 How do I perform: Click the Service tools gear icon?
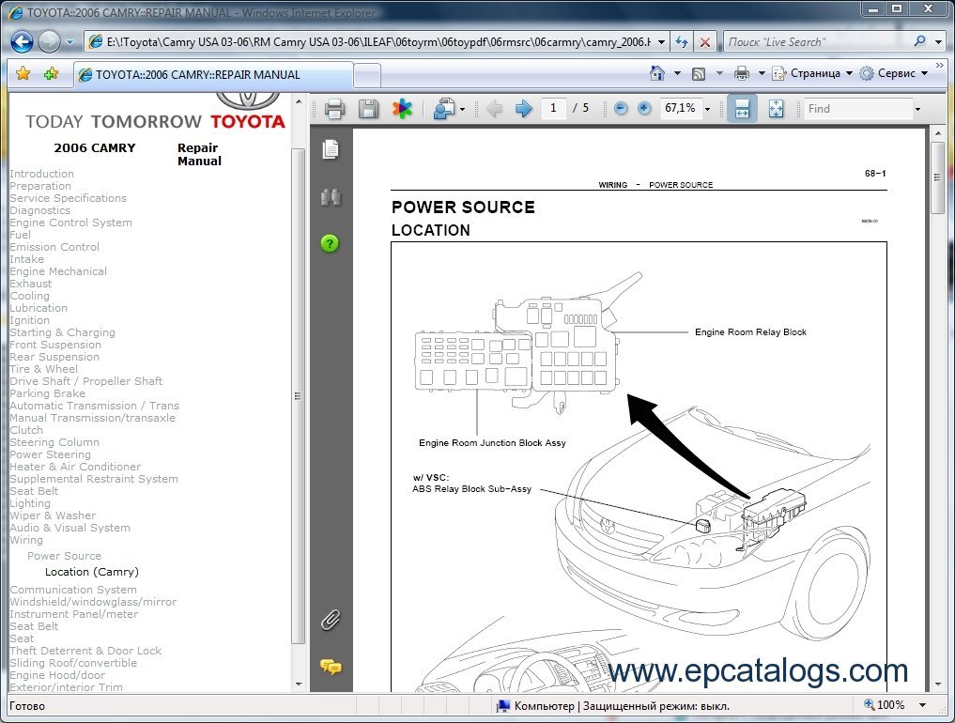pyautogui.click(x=866, y=73)
